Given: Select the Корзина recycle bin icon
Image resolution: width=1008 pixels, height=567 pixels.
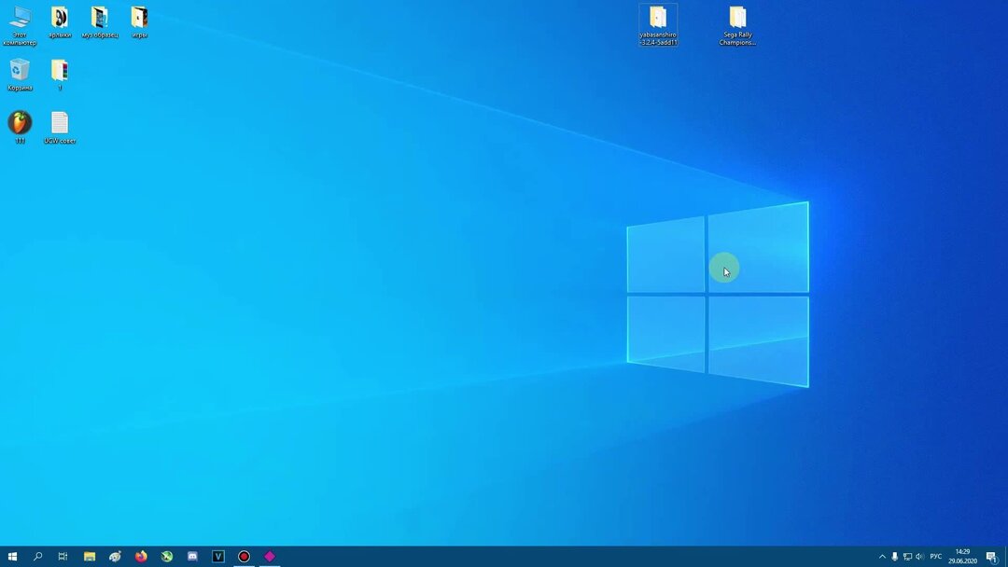Looking at the screenshot, I should pyautogui.click(x=20, y=76).
